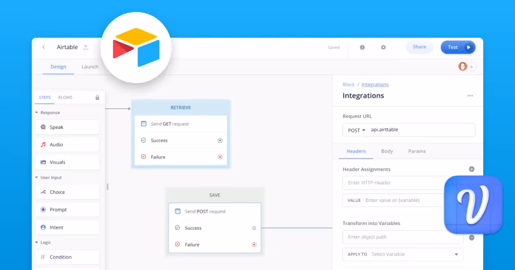This screenshot has width=515, height=270.
Task: Click the Block breadcrumb
Action: pyautogui.click(x=348, y=85)
